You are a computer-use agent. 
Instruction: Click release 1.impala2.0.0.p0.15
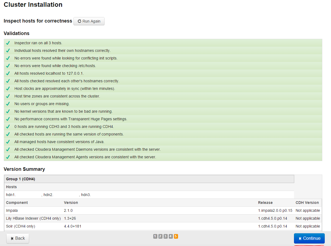(275, 210)
